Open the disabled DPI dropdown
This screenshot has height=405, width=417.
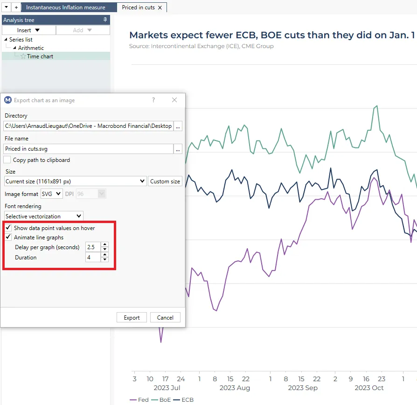[91, 194]
